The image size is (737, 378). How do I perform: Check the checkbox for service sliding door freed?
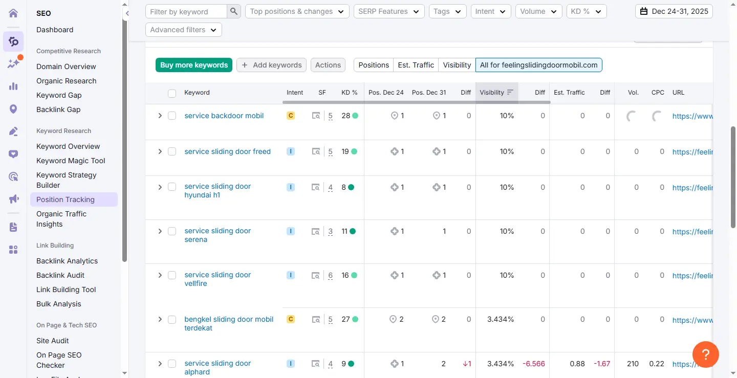tap(172, 151)
